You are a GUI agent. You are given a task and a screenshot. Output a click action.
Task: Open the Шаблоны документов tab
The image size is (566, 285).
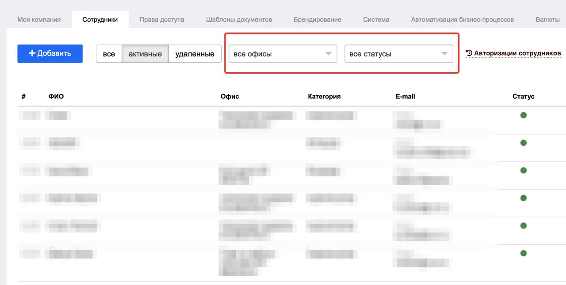coord(239,20)
